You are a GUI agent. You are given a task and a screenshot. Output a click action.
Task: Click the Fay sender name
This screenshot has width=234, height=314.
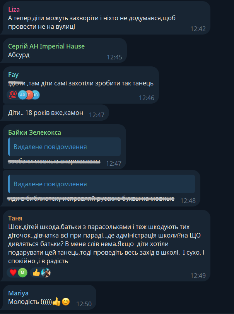[x=14, y=75]
